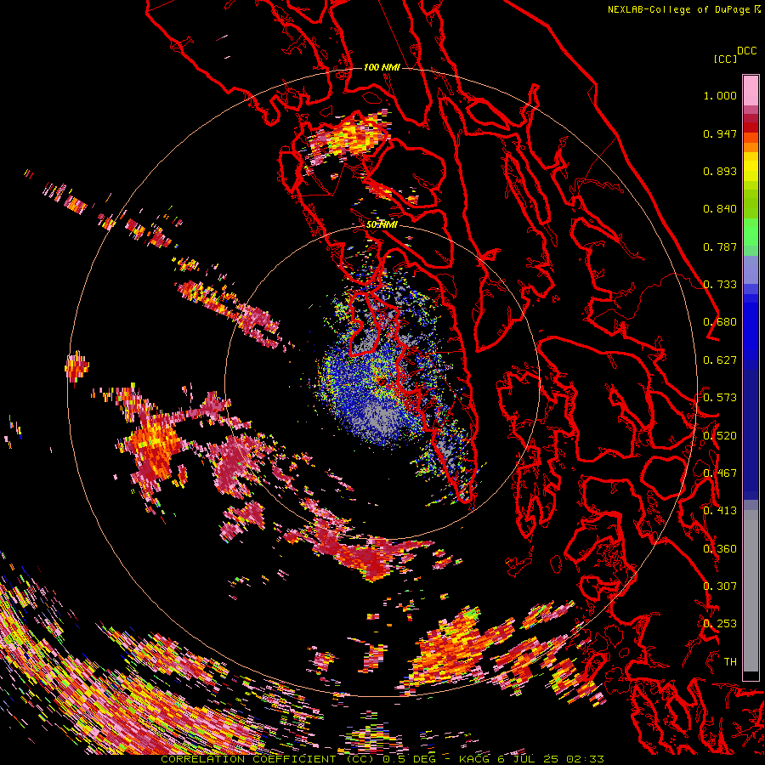
Task: Click the [CC] units label
Action: [x=726, y=59]
